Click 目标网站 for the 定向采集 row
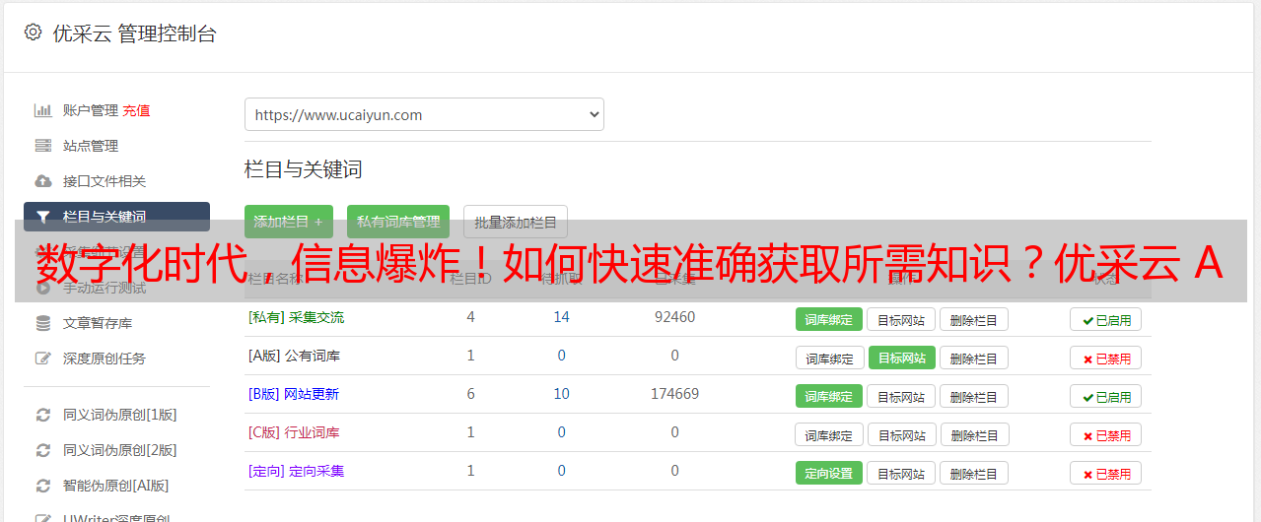Viewport: 1261px width, 522px height. pos(901,473)
